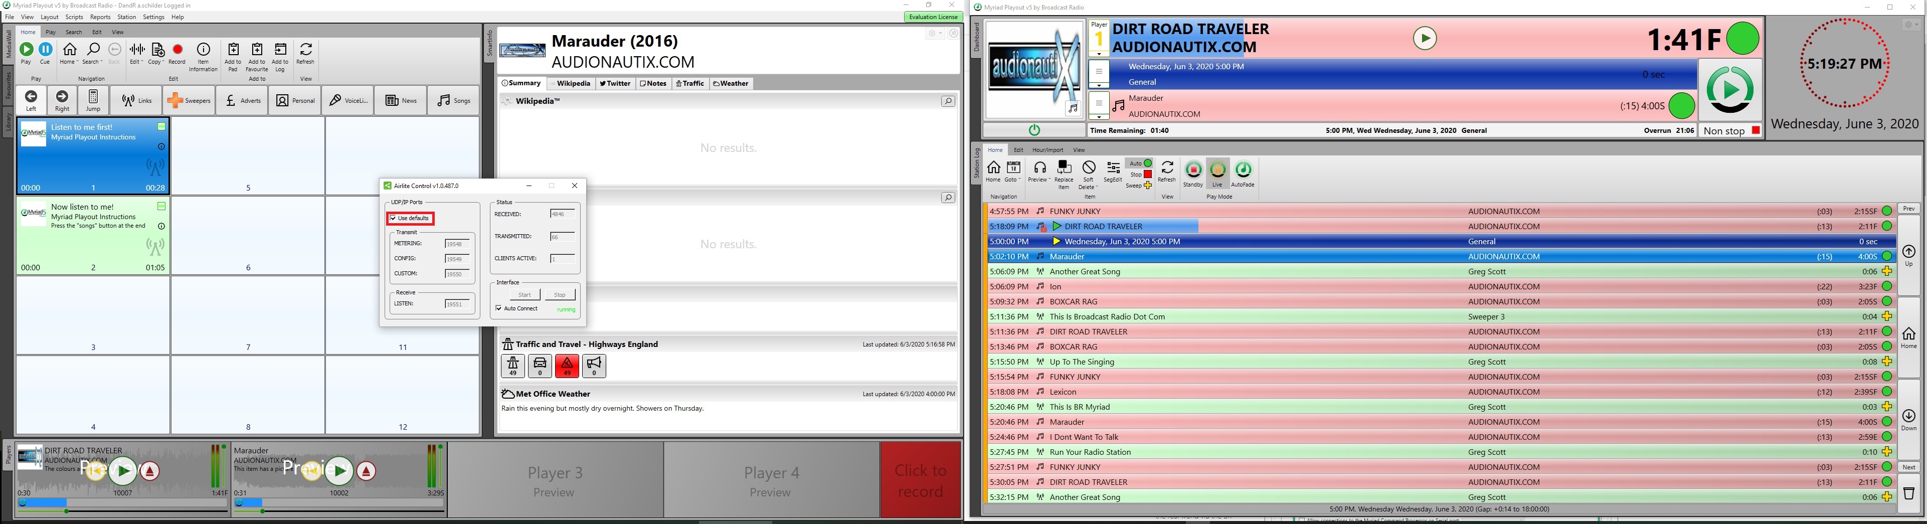This screenshot has height=524, width=1927.
Task: Click the METERING port input field
Action: point(457,244)
